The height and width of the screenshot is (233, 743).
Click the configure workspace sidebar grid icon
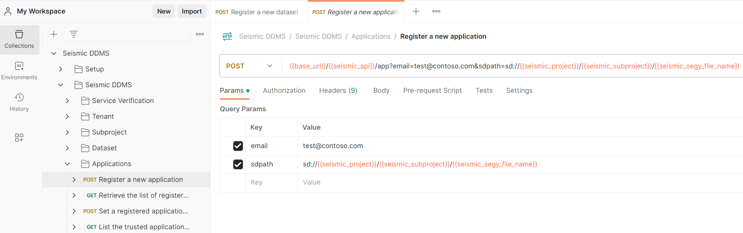click(x=19, y=138)
